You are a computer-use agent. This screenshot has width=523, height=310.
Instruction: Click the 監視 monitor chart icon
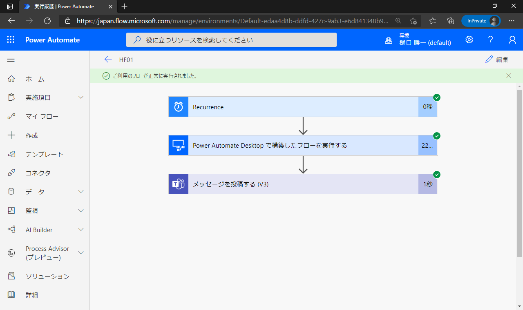pos(11,210)
